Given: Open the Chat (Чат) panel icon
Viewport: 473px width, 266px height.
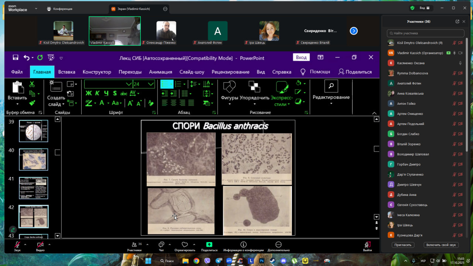Looking at the screenshot, I should pyautogui.click(x=161, y=245).
